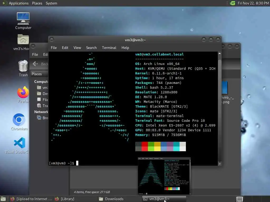Launch Firefox from the desktop
270x202 pixels.
point(23,94)
